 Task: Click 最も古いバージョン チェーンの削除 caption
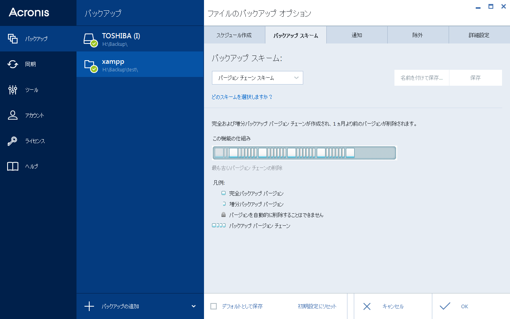(x=247, y=168)
